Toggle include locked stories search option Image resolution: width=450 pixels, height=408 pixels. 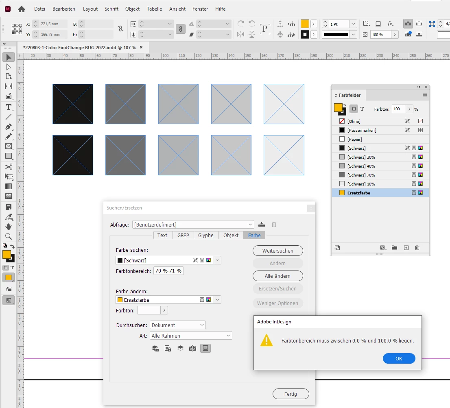click(x=168, y=348)
